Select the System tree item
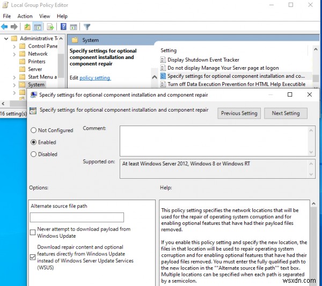The image size is (322, 286). [36, 85]
